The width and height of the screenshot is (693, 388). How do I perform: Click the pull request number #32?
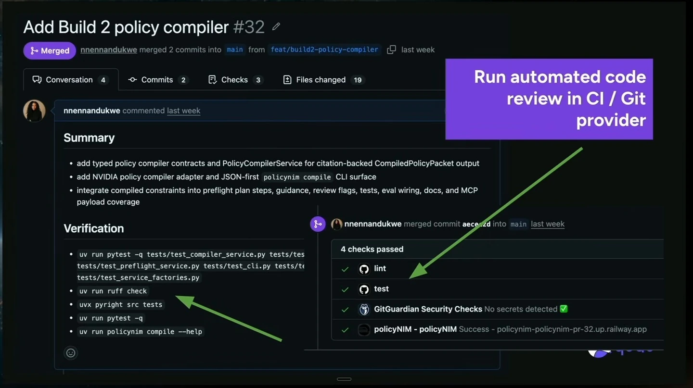[x=249, y=27]
